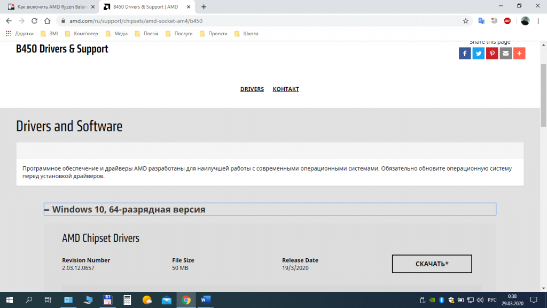The height and width of the screenshot is (308, 547).
Task: Switch to the DRIVERS tab
Action: [252, 89]
